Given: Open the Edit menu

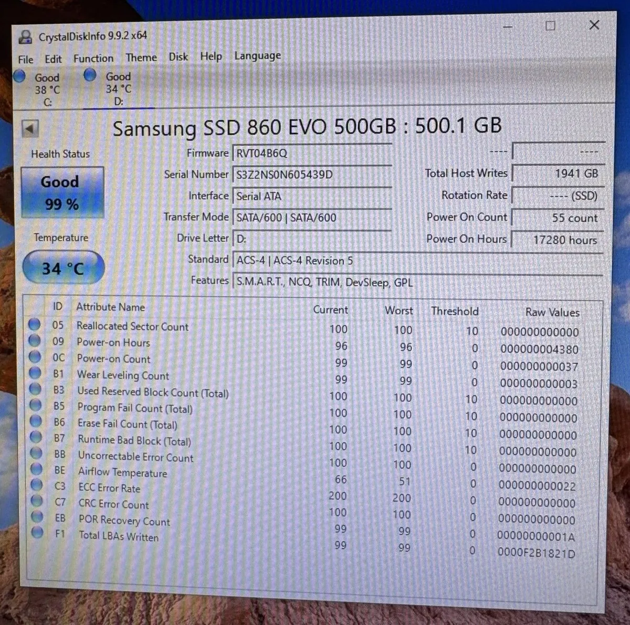Looking at the screenshot, I should coord(53,59).
